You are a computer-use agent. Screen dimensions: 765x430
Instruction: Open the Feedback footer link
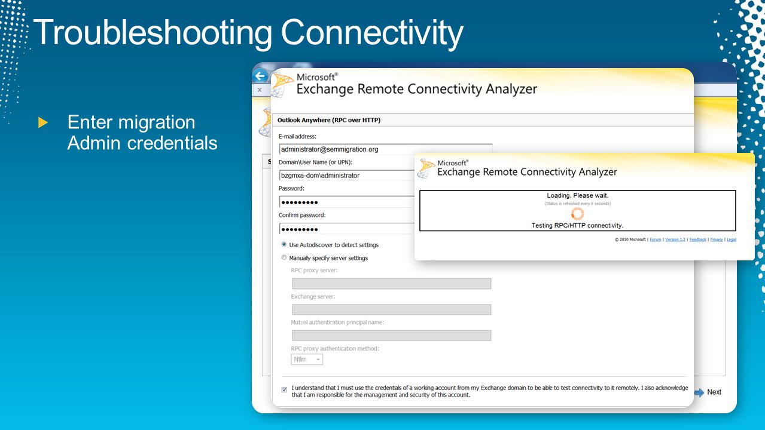(698, 239)
